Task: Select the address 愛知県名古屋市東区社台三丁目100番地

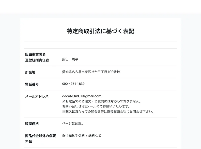Action: (91, 72)
